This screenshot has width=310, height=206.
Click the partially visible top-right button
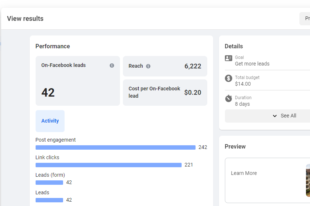coord(304,19)
